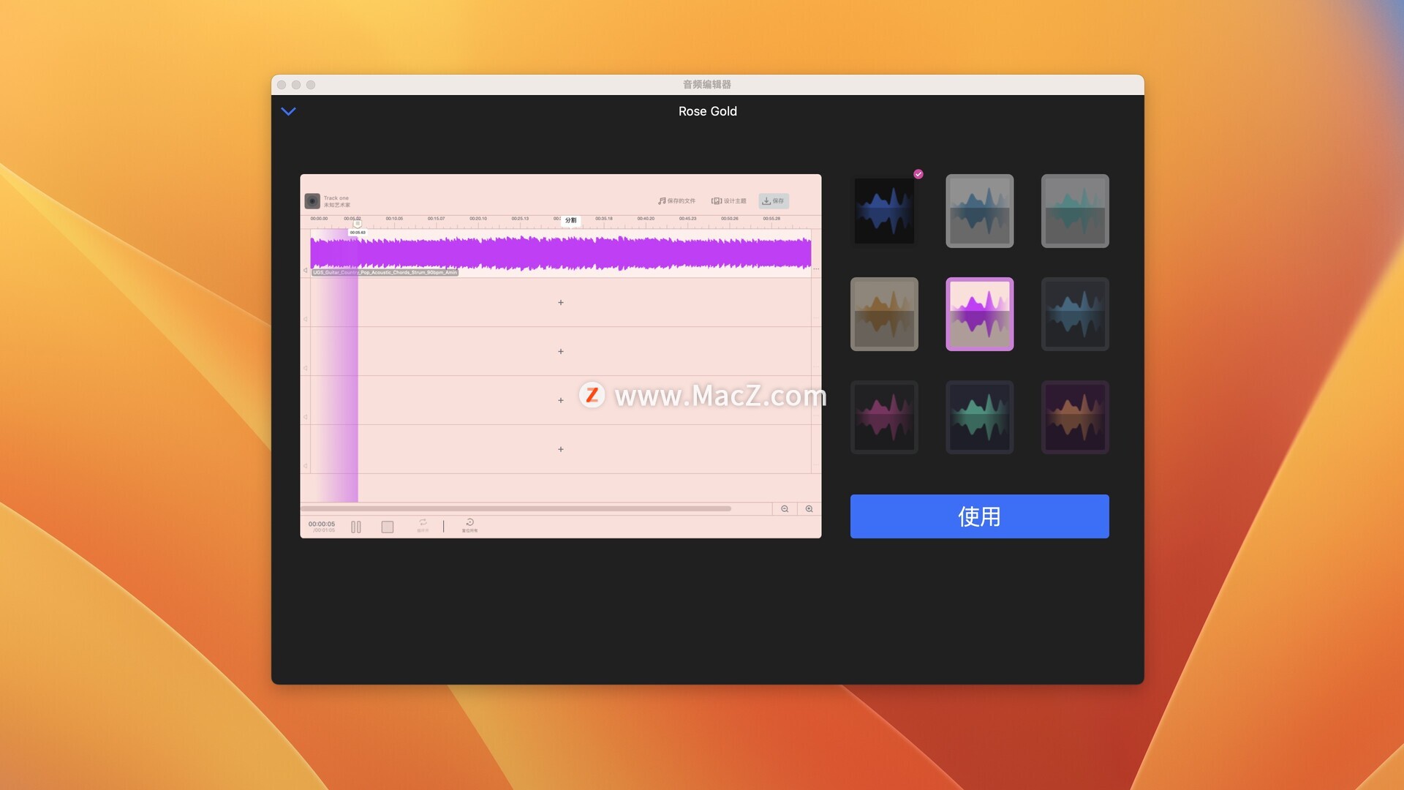Open the three-dot menu right of the waveform
Image resolution: width=1404 pixels, height=790 pixels.
(x=816, y=269)
